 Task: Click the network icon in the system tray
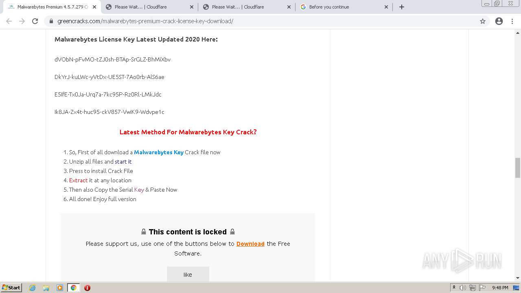coord(473,288)
